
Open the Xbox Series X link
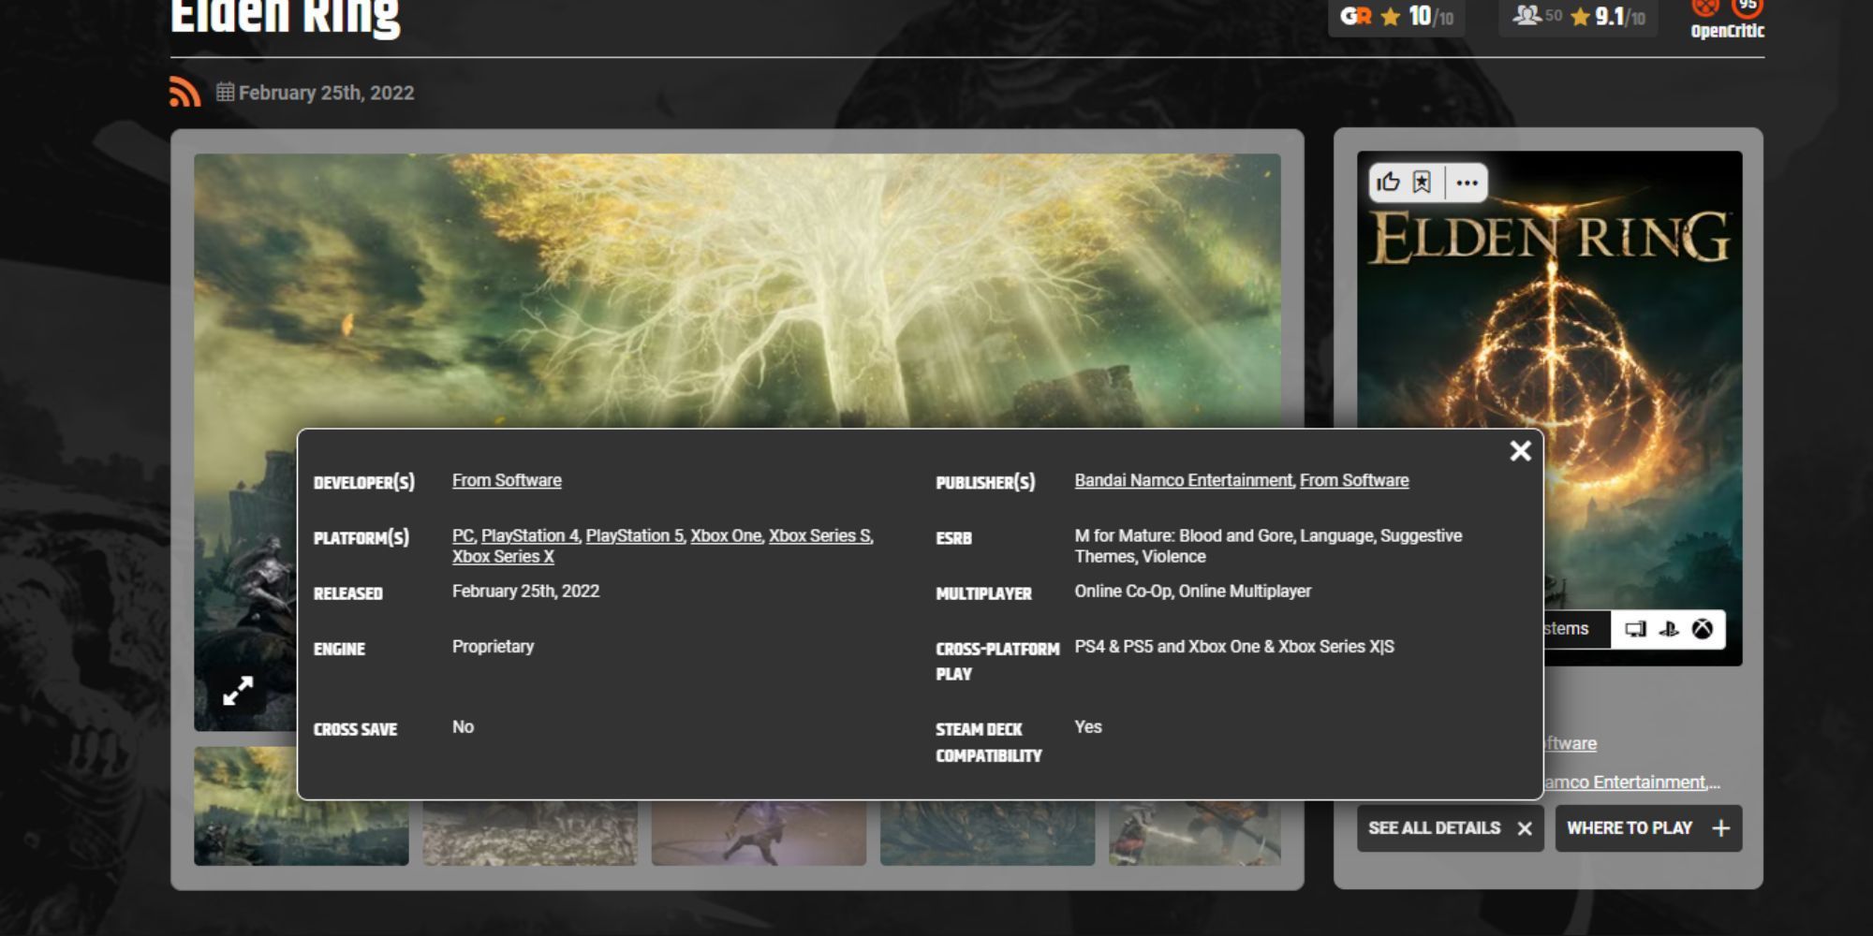point(503,556)
